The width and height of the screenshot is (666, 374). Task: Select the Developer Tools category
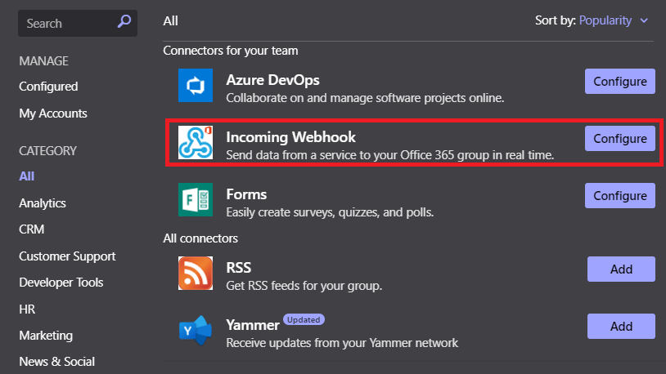[61, 283]
